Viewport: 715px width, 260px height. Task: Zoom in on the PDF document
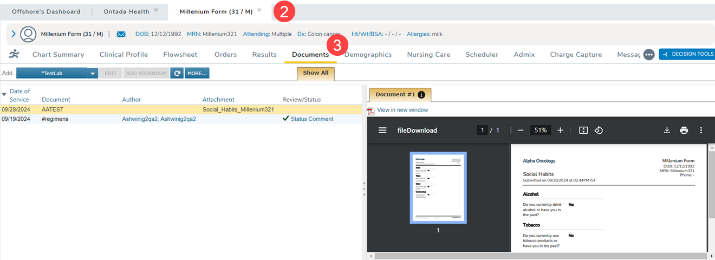[x=561, y=131]
